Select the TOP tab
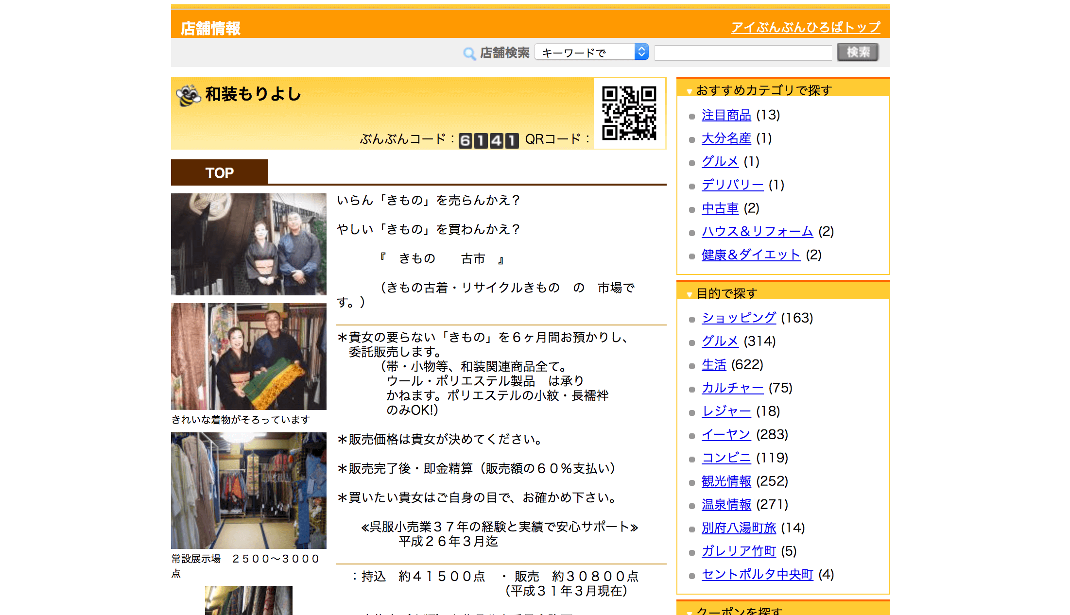The height and width of the screenshot is (615, 1070). click(x=219, y=172)
